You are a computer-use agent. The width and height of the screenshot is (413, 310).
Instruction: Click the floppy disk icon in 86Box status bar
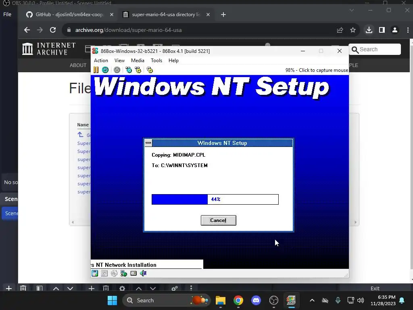point(95,273)
